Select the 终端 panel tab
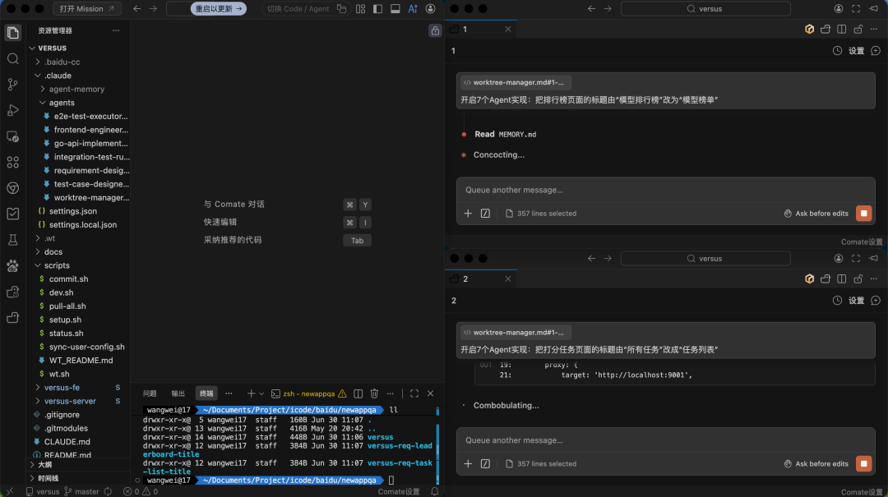The image size is (888, 497). [206, 393]
